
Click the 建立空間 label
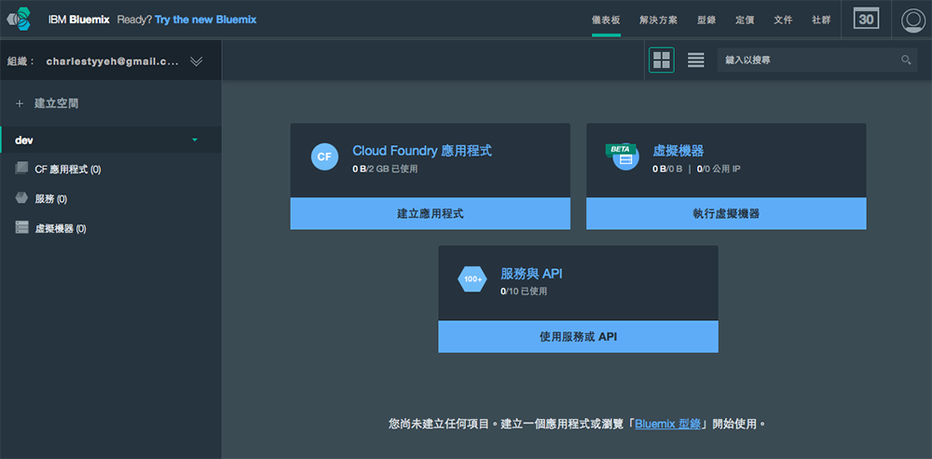pos(57,103)
